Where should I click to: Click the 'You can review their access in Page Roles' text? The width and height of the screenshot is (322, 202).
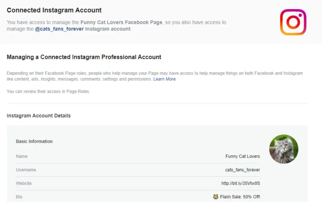coord(48,91)
